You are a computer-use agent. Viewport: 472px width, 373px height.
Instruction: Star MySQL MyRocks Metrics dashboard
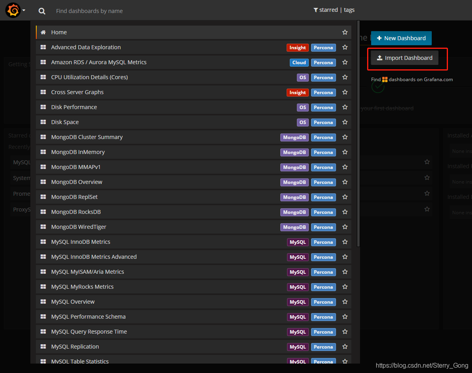[x=345, y=287]
